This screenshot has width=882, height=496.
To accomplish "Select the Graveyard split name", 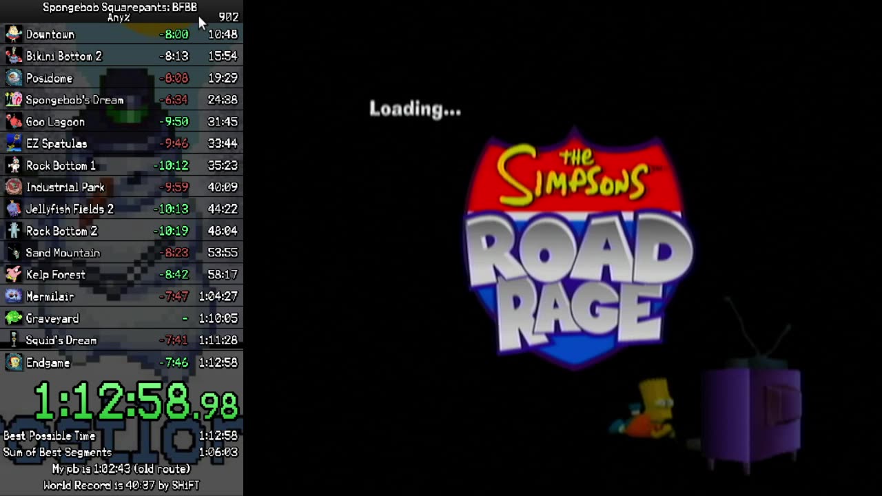I will tap(52, 318).
